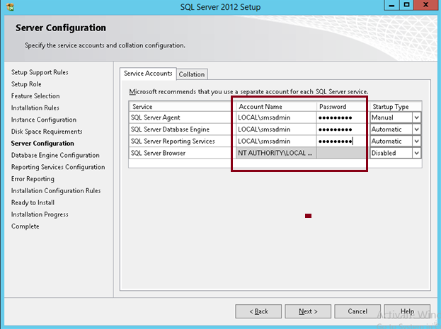Click Instance Configuration step
The width and height of the screenshot is (441, 329).
pos(44,120)
